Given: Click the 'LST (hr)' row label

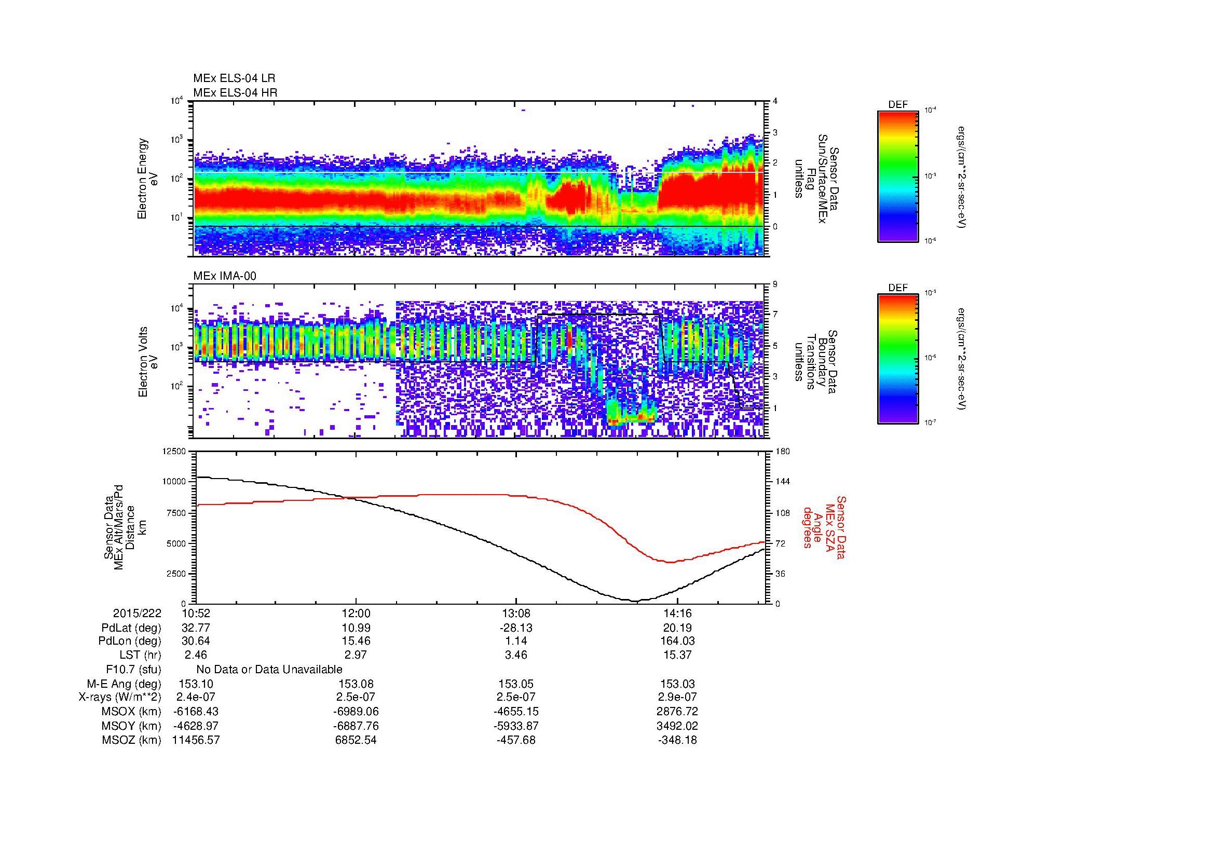Looking at the screenshot, I should pos(141,656).
